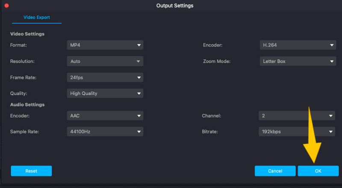Image resolution: width=342 pixels, height=188 pixels.
Task: Click the Sample Rate label text
Action: pos(24,132)
